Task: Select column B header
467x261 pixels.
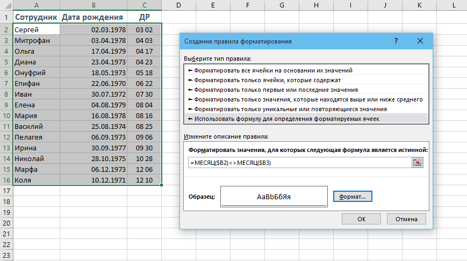Action: [94, 5]
